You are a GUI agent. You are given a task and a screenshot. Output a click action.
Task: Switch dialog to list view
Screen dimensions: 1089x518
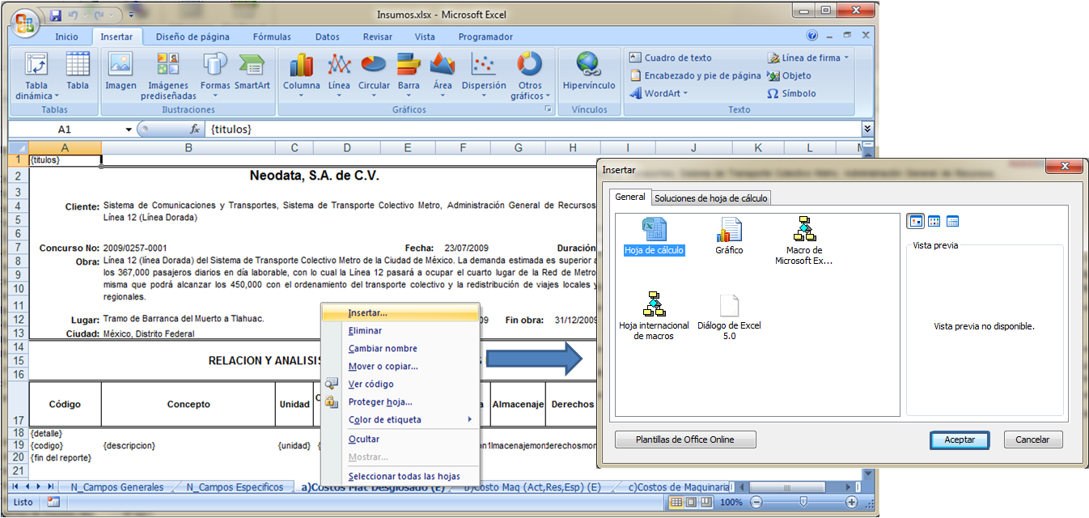(934, 221)
